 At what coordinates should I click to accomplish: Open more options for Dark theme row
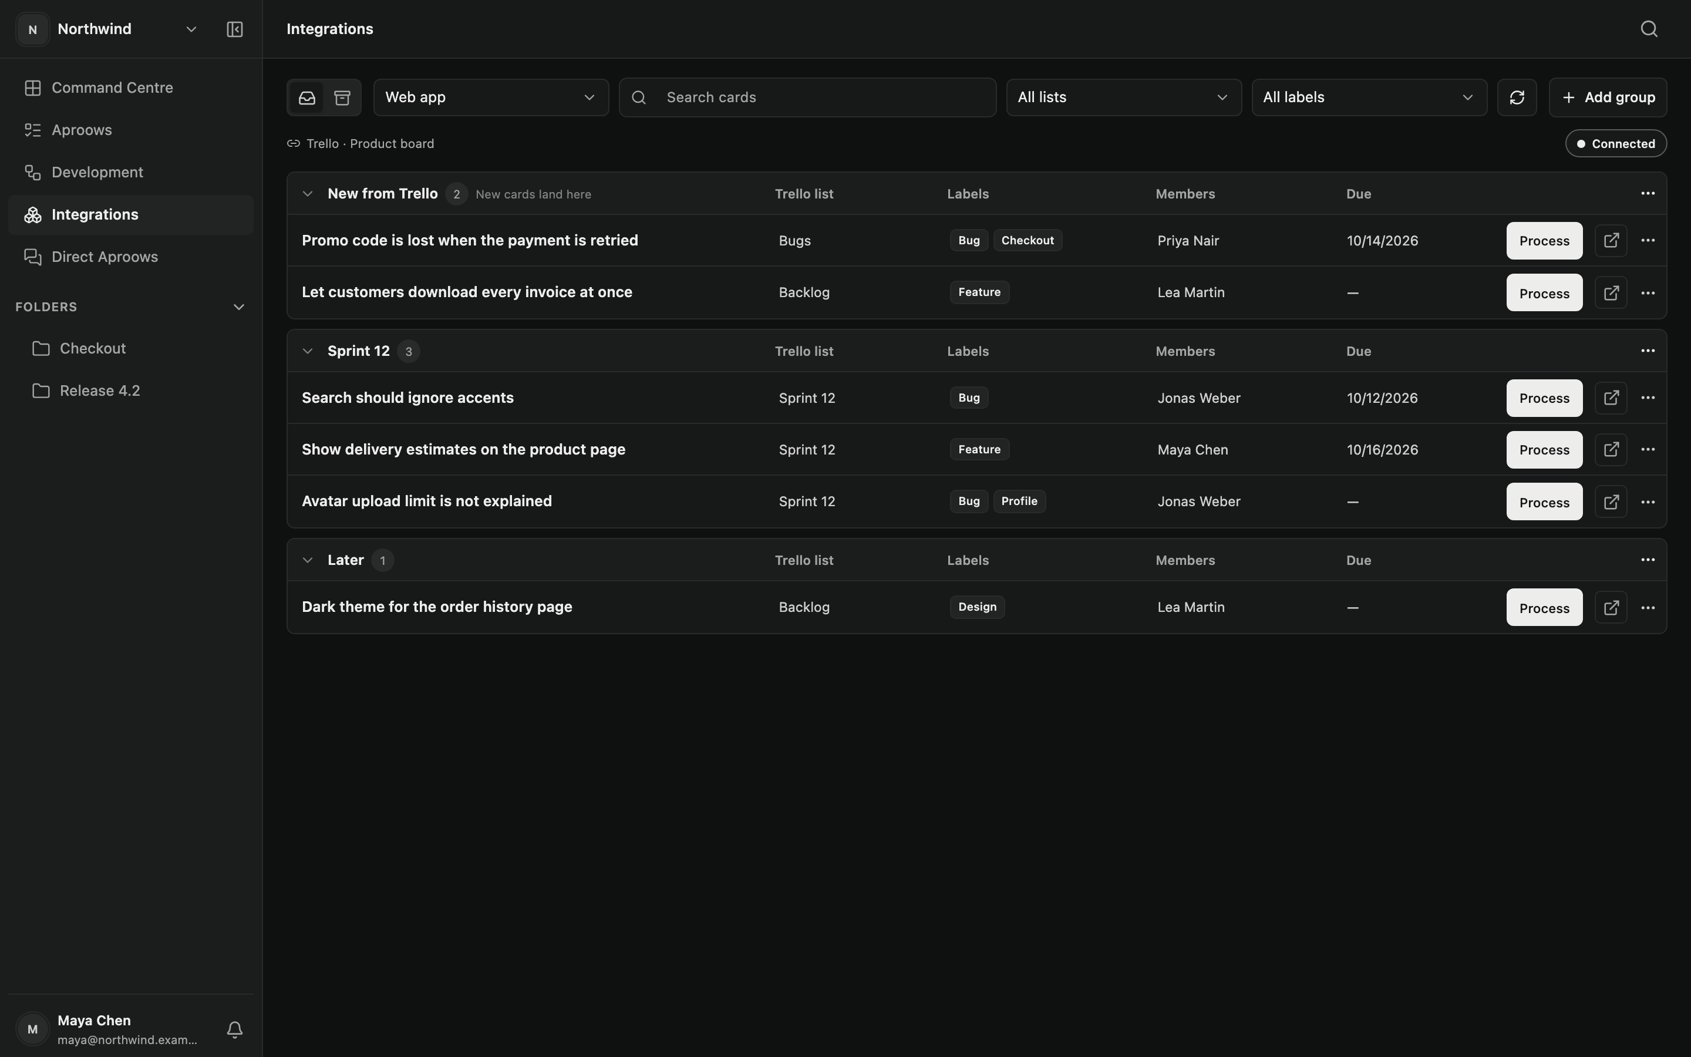[x=1648, y=608]
